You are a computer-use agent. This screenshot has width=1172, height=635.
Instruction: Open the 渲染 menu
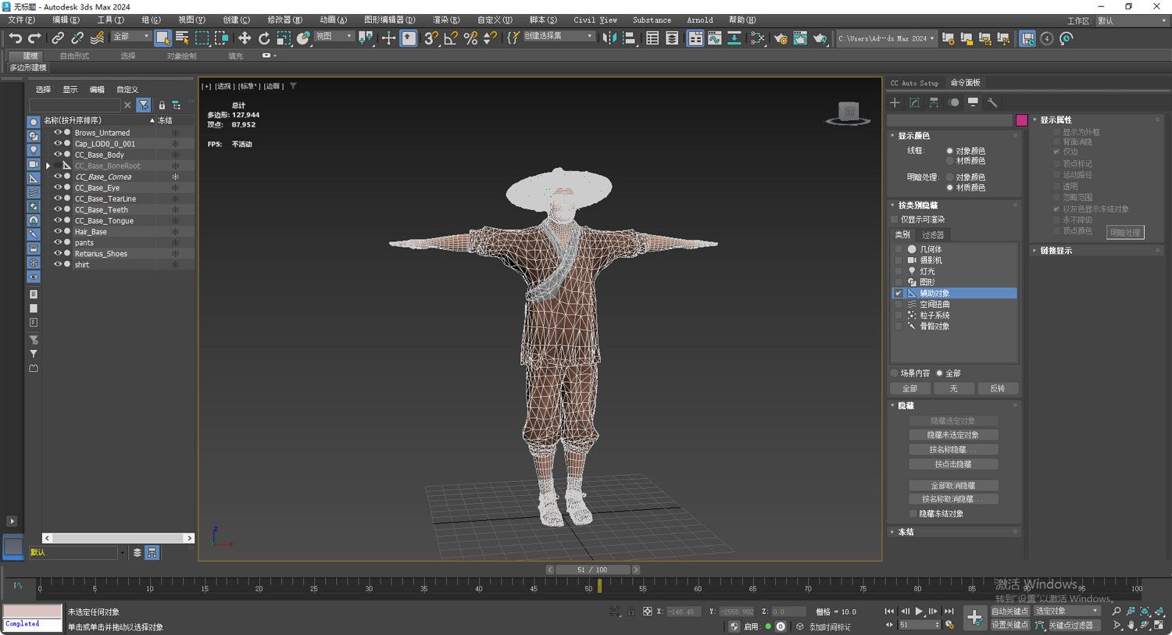click(x=446, y=20)
